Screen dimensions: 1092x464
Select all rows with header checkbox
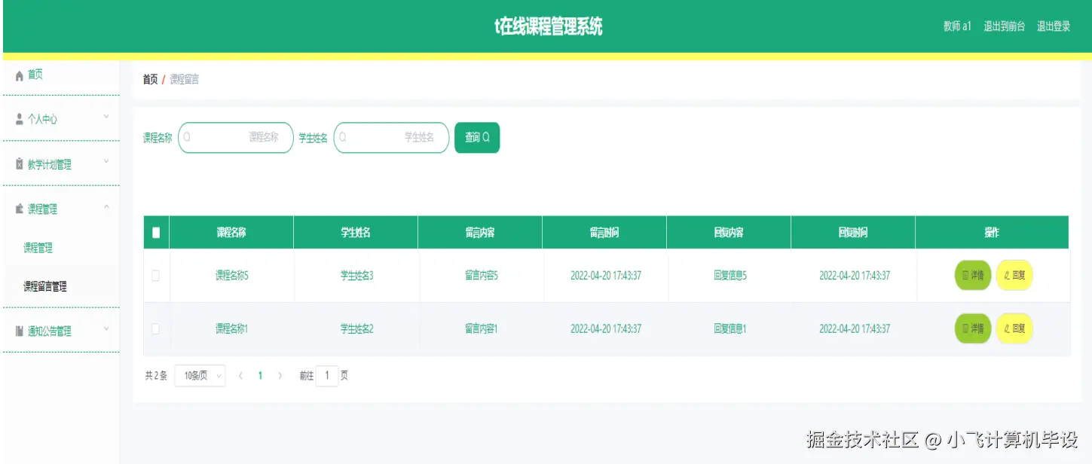[156, 233]
